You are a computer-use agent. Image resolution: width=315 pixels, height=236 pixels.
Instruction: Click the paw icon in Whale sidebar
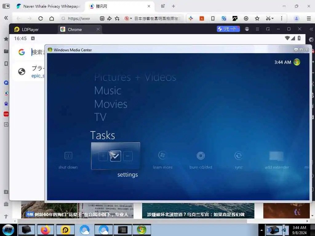[x=6, y=104]
